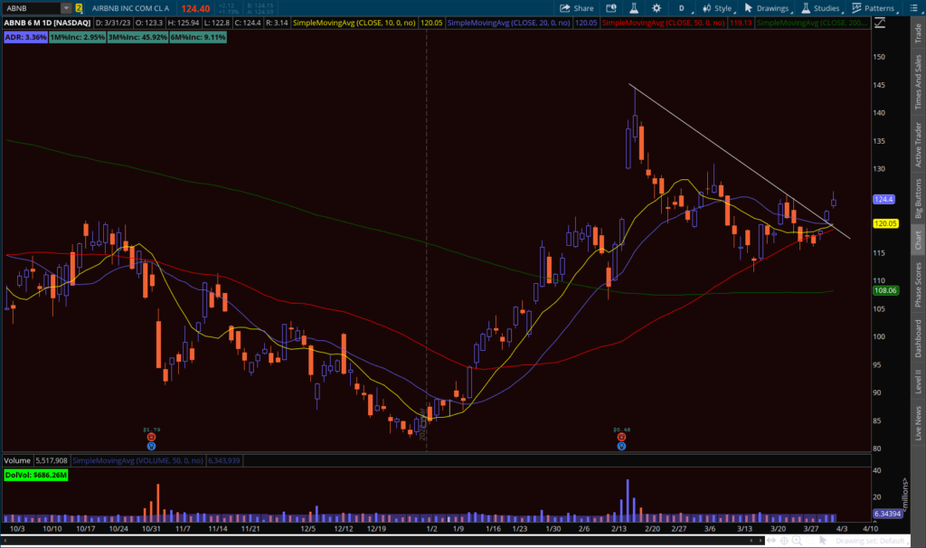Open the Dashboard side tab
This screenshot has height=548, width=926.
pyautogui.click(x=919, y=338)
